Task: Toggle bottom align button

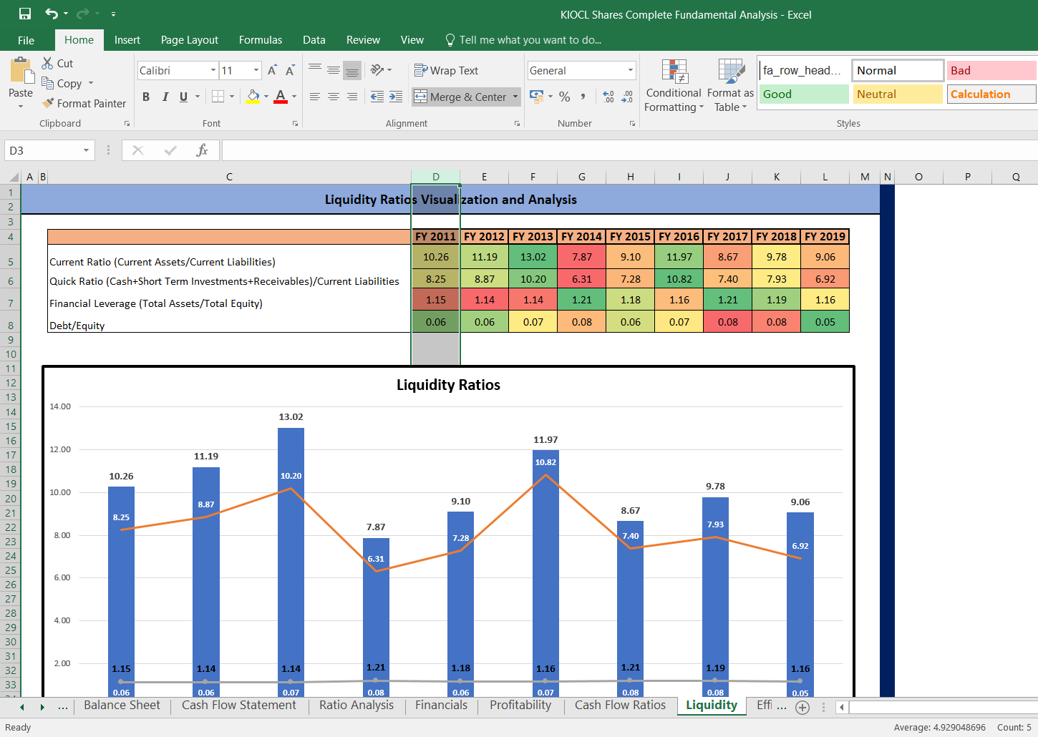Action: pyautogui.click(x=352, y=69)
